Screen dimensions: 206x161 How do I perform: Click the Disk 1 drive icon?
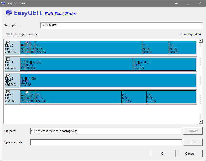pyautogui.click(x=8, y=59)
